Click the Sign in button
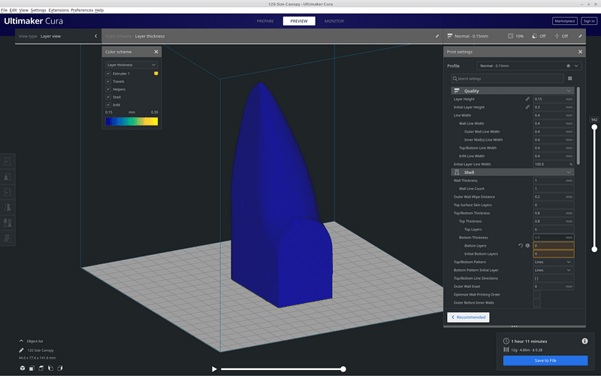601x376 pixels. point(589,21)
